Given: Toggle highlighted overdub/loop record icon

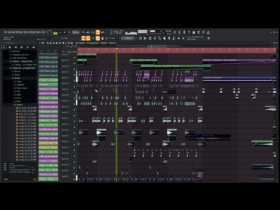Looking at the screenshot, I should click(x=98, y=32).
